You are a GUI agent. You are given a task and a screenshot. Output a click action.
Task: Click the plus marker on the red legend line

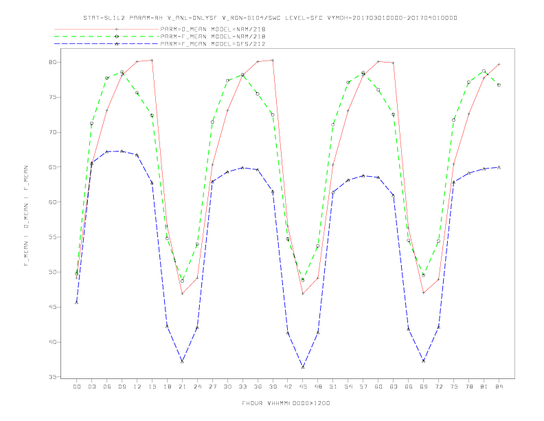coord(117,29)
